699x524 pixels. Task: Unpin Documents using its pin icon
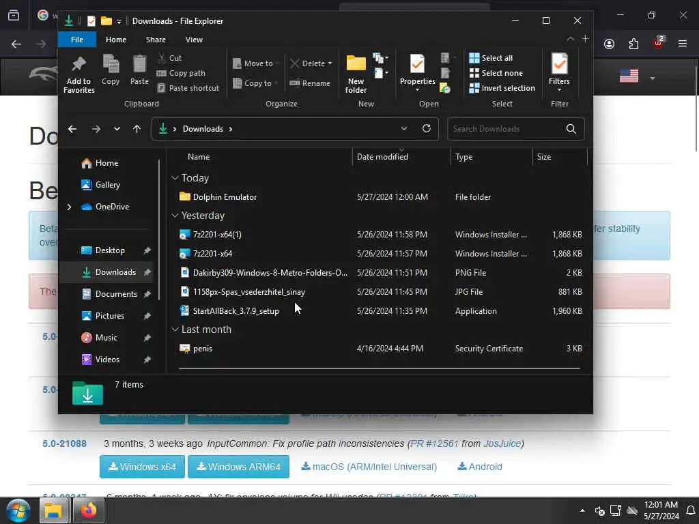(x=147, y=294)
